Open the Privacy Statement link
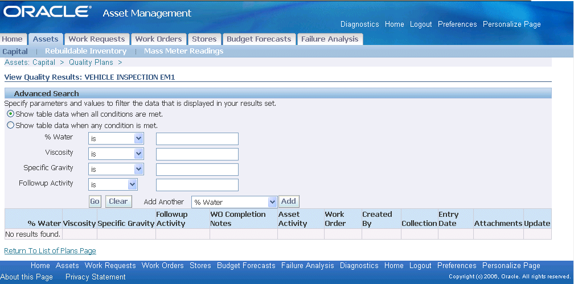The width and height of the screenshot is (574, 284). [96, 277]
